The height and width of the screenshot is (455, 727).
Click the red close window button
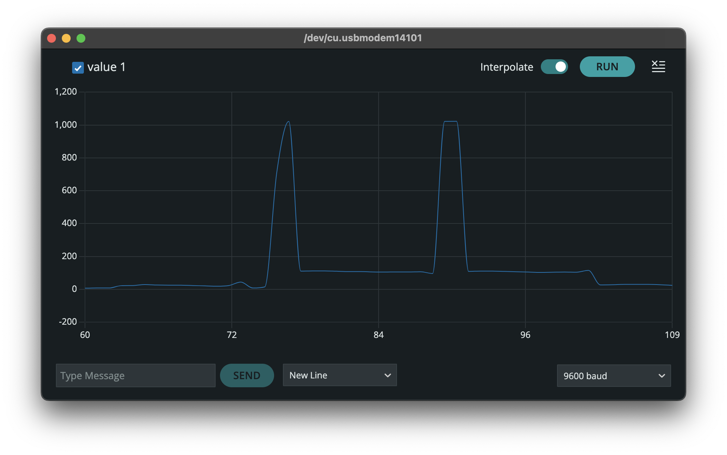52,38
